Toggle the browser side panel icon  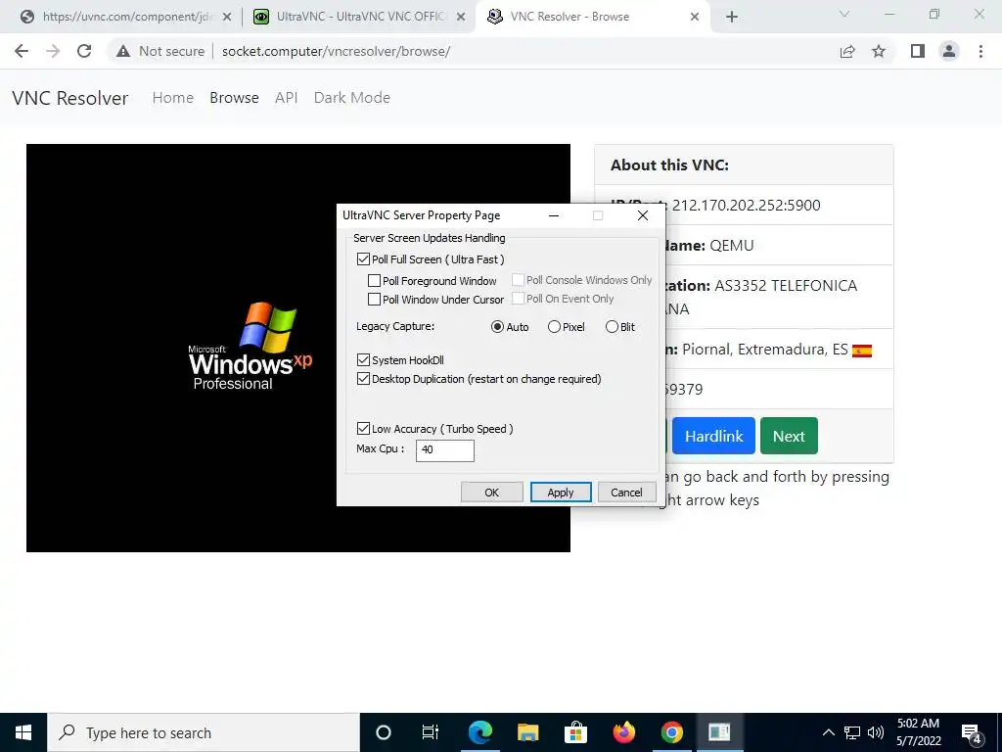point(918,51)
